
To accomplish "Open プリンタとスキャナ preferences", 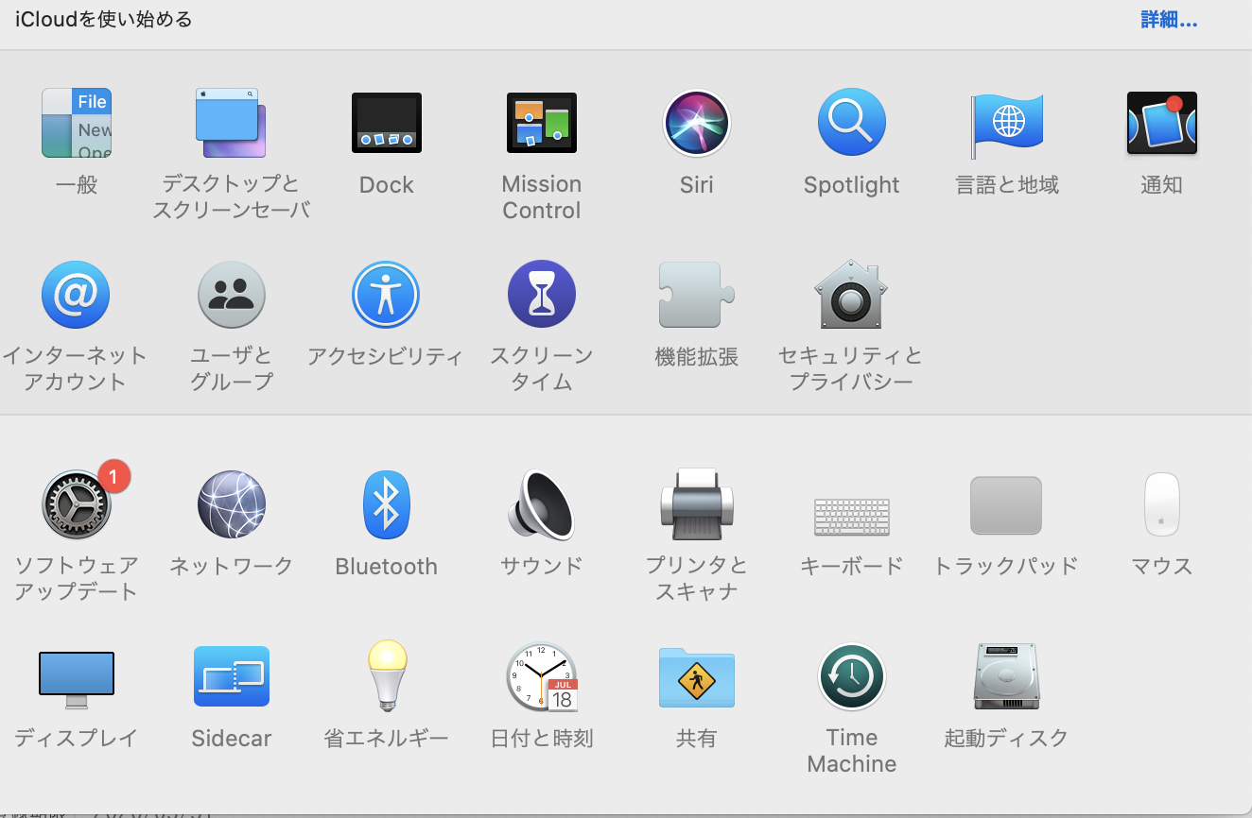I will point(697,504).
